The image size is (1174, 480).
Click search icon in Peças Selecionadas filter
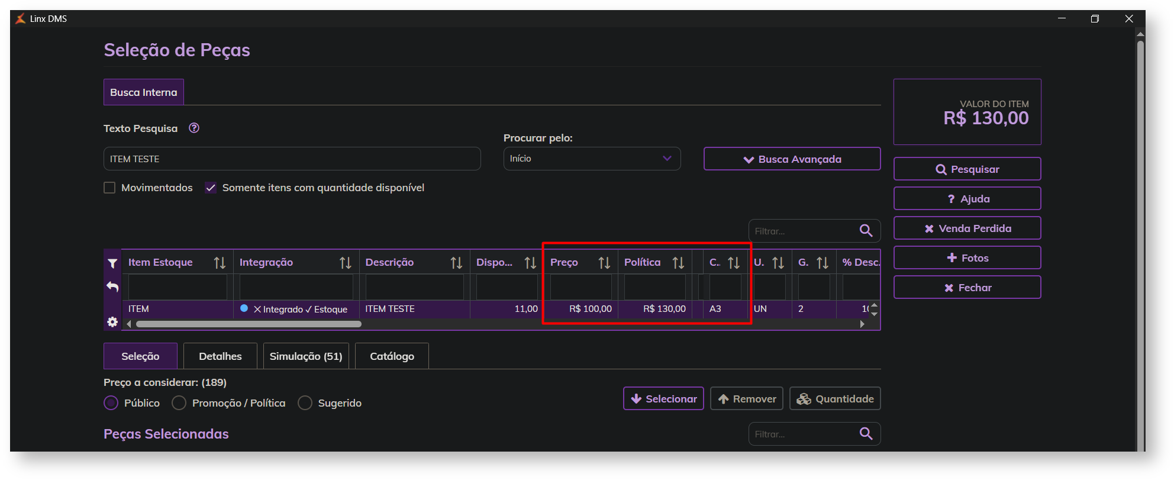coord(866,434)
